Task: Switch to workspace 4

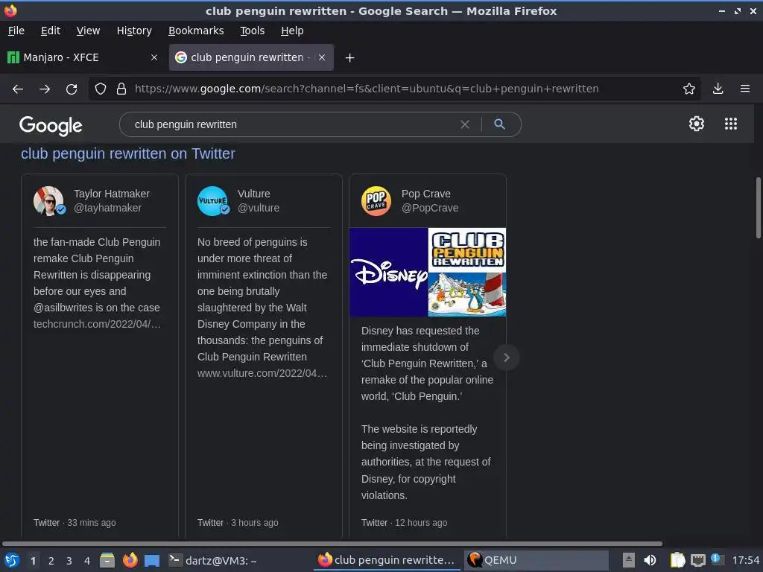Action: 87,561
